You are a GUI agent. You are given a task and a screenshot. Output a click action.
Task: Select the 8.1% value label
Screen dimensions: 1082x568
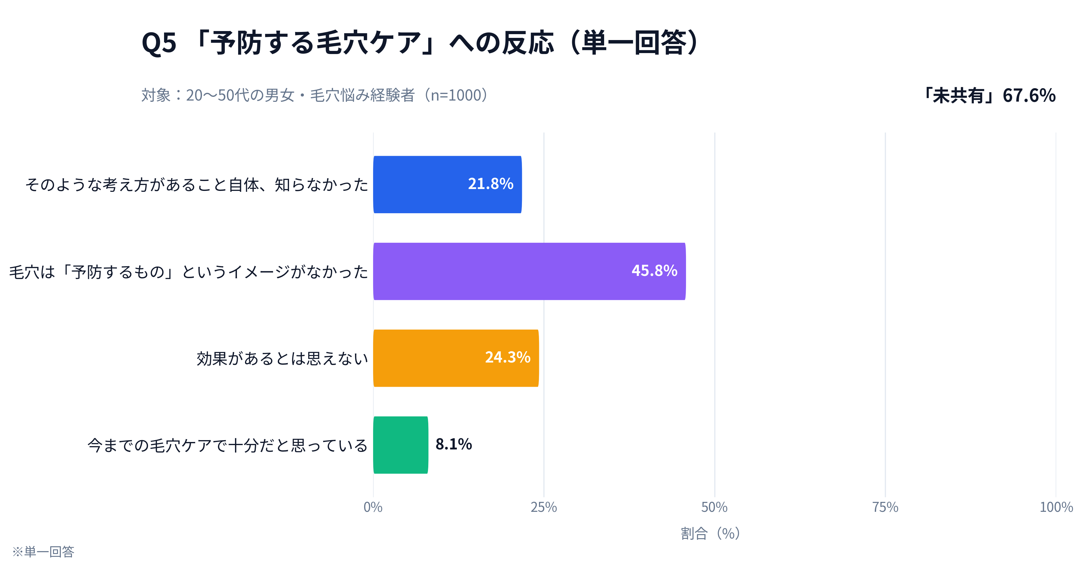click(x=454, y=444)
